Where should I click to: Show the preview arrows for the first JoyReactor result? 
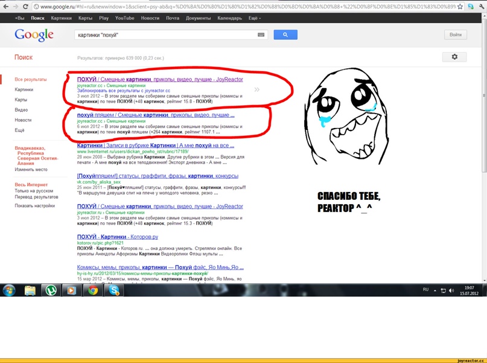pos(257,89)
